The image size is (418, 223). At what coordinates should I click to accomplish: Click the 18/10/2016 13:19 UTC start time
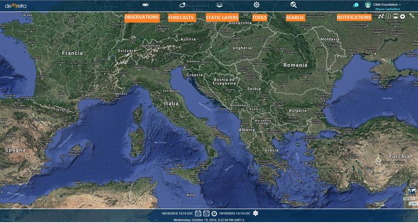click(177, 214)
